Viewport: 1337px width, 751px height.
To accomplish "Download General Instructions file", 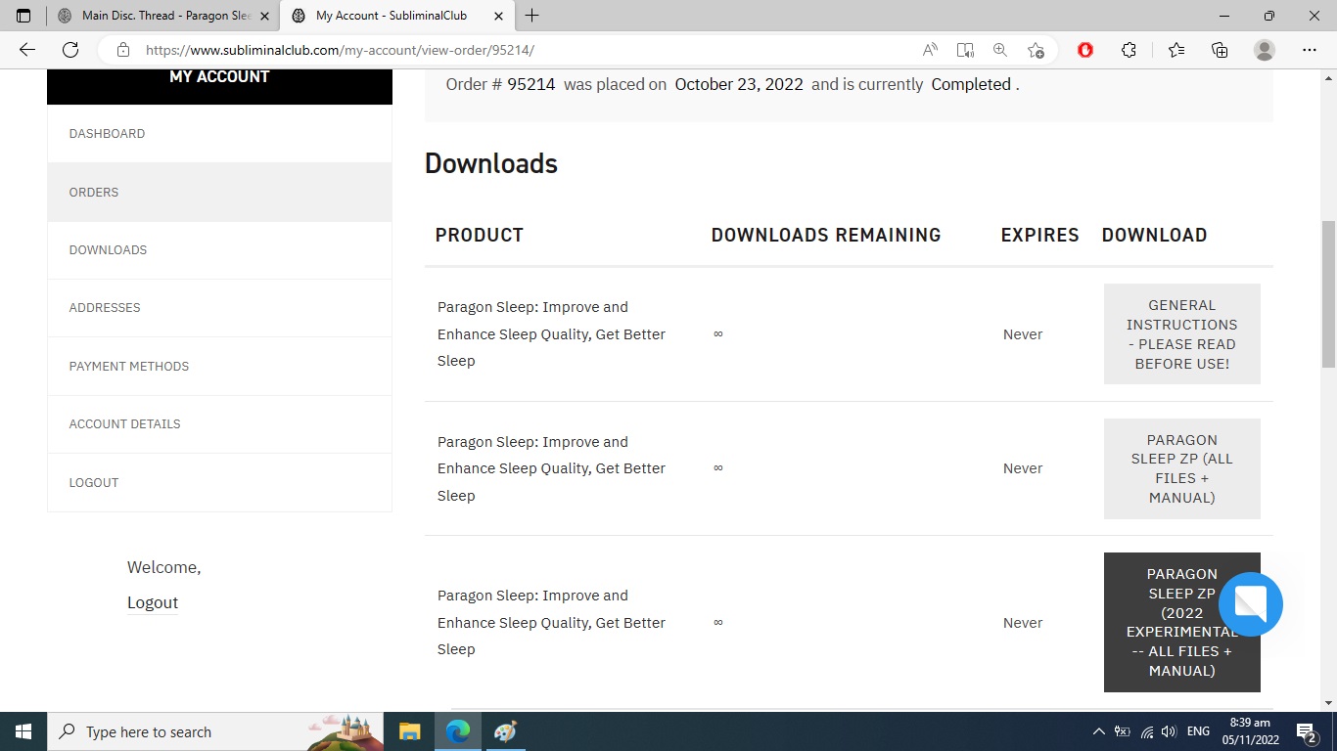I will (x=1181, y=334).
